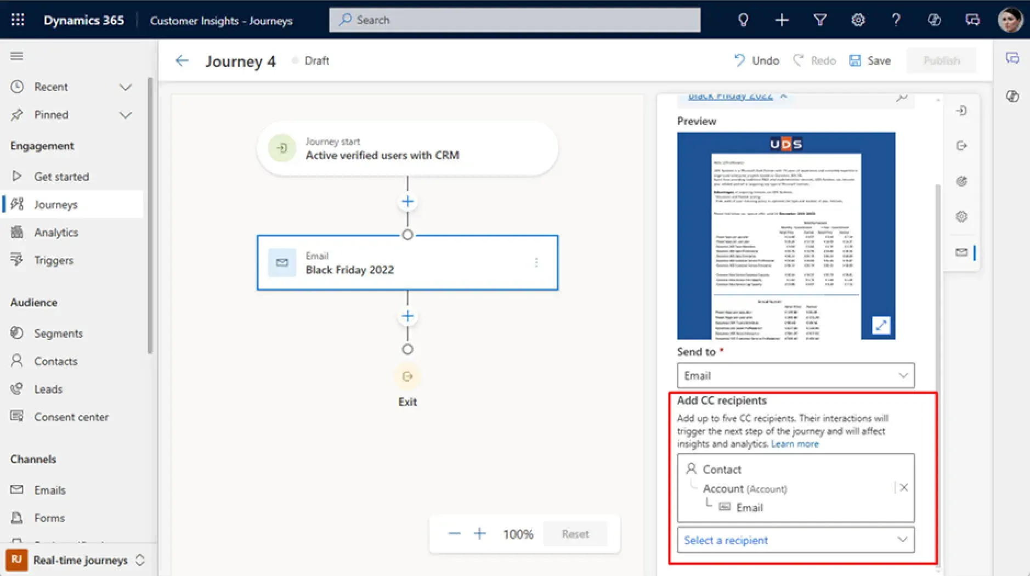The height and width of the screenshot is (576, 1030).
Task: Select the Black Friday 2022 email tile
Action: (x=408, y=263)
